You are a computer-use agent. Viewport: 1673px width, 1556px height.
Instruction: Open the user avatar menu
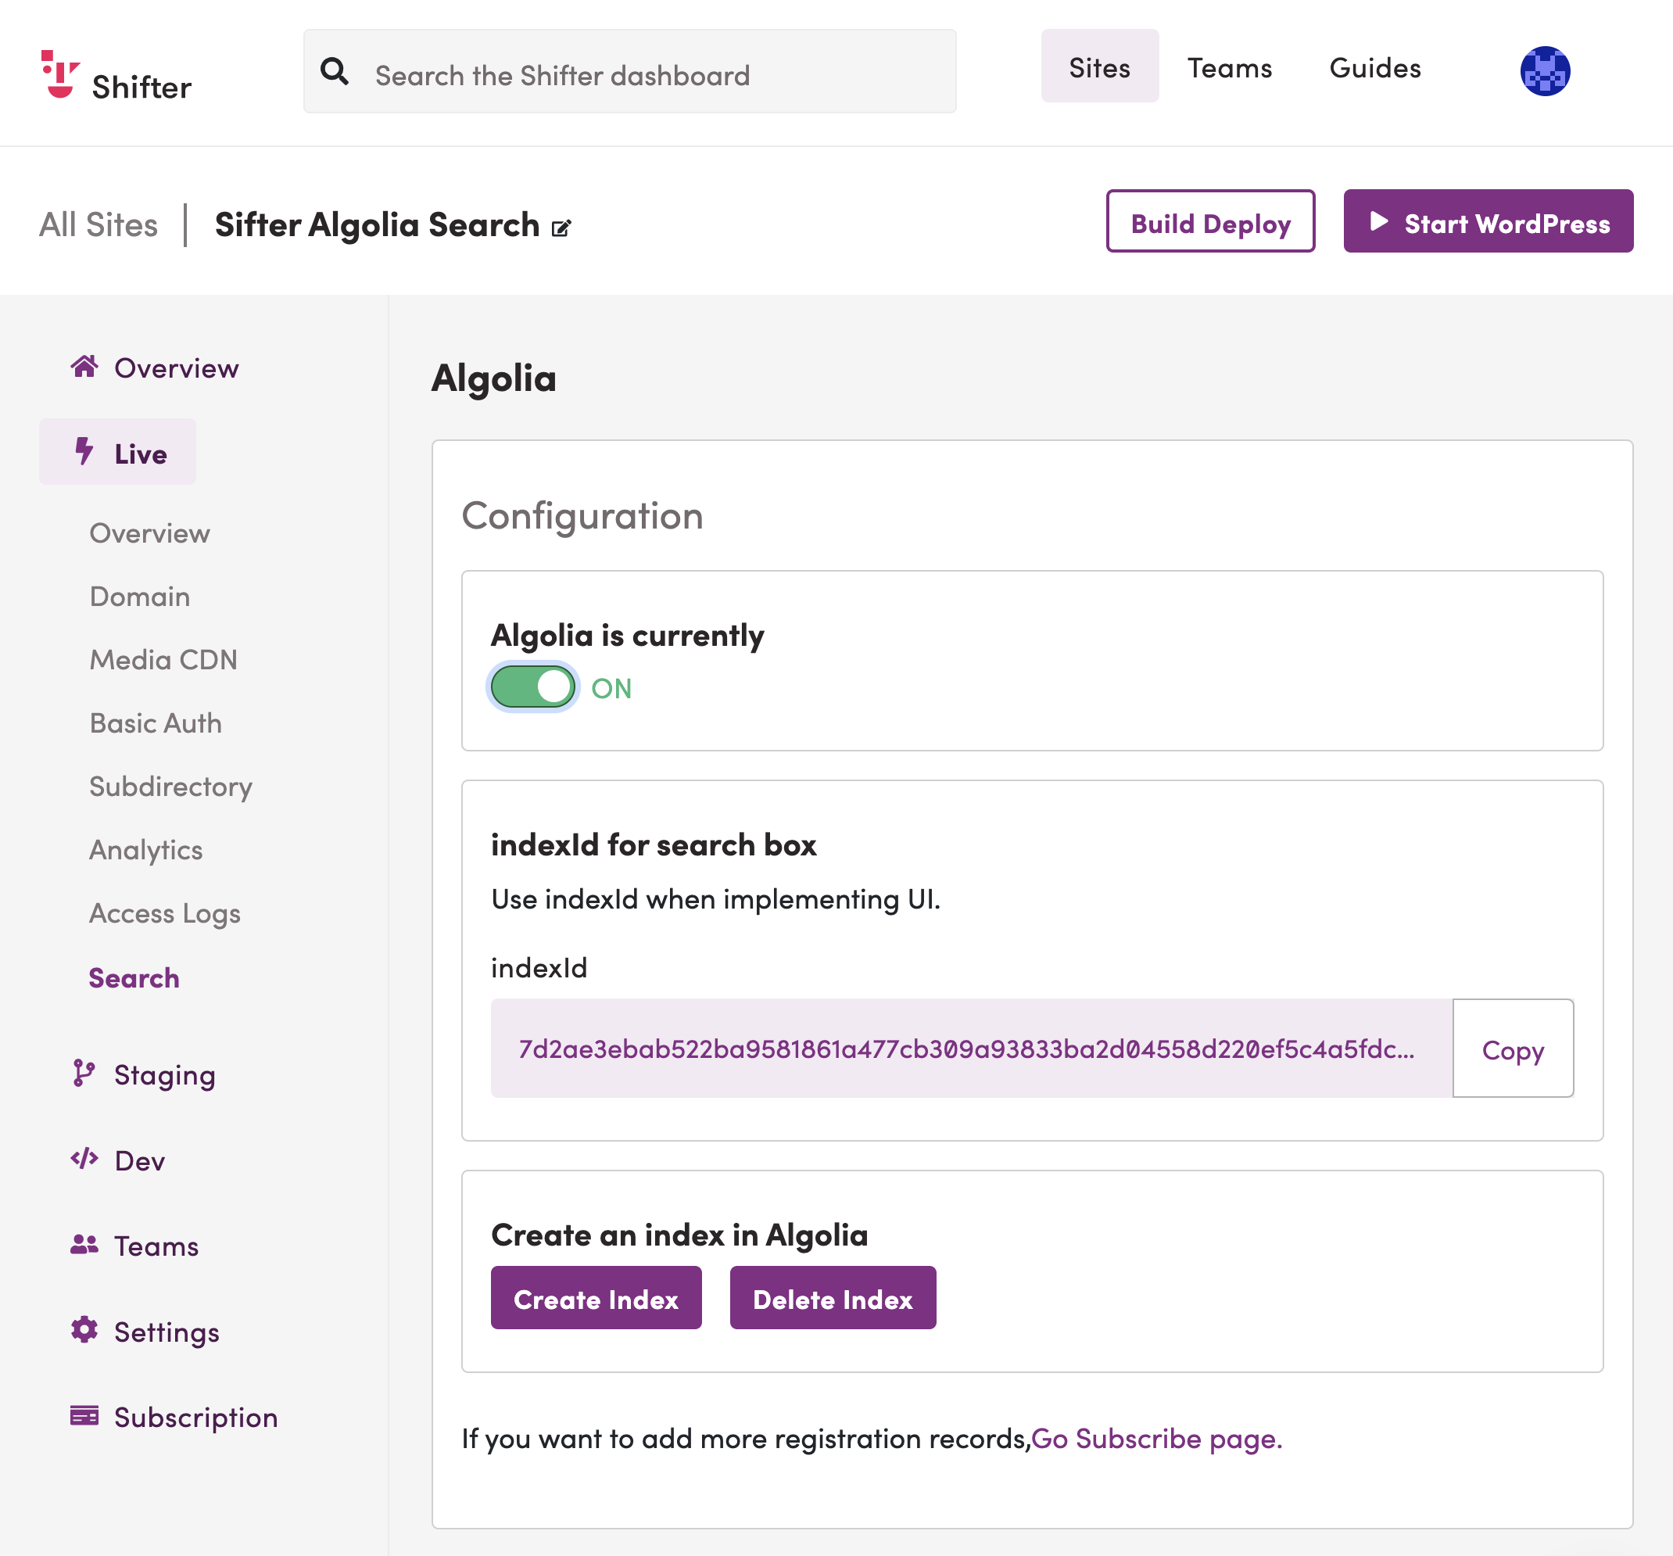pos(1544,71)
